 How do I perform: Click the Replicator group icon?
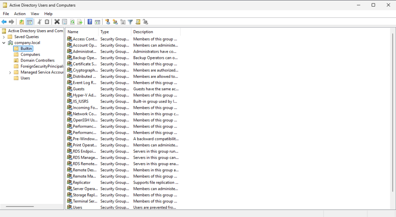(x=70, y=182)
